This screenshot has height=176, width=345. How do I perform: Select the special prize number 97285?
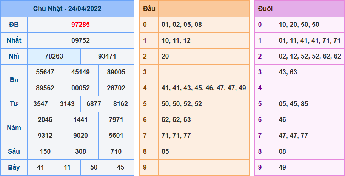pyautogui.click(x=80, y=25)
